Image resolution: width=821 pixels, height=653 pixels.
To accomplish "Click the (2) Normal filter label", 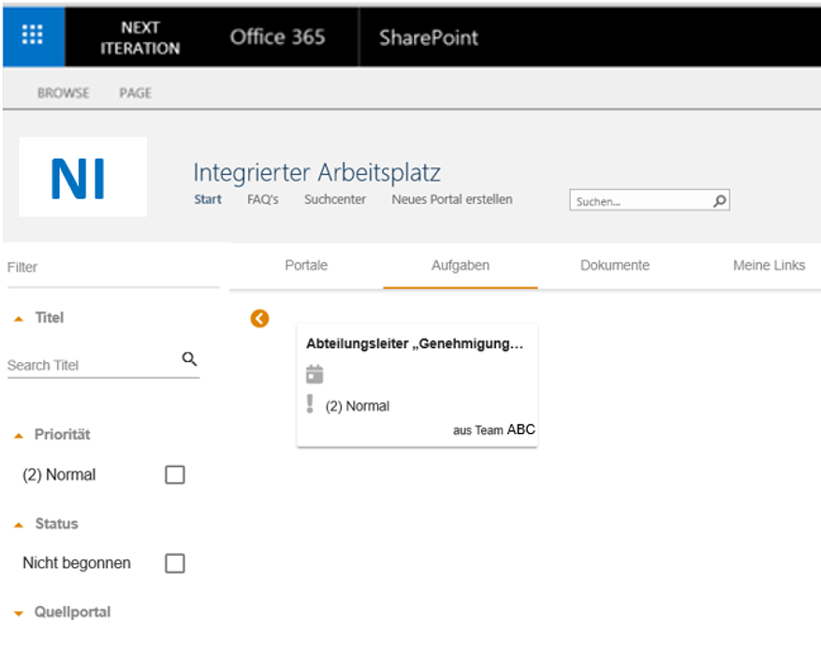I will [x=59, y=474].
